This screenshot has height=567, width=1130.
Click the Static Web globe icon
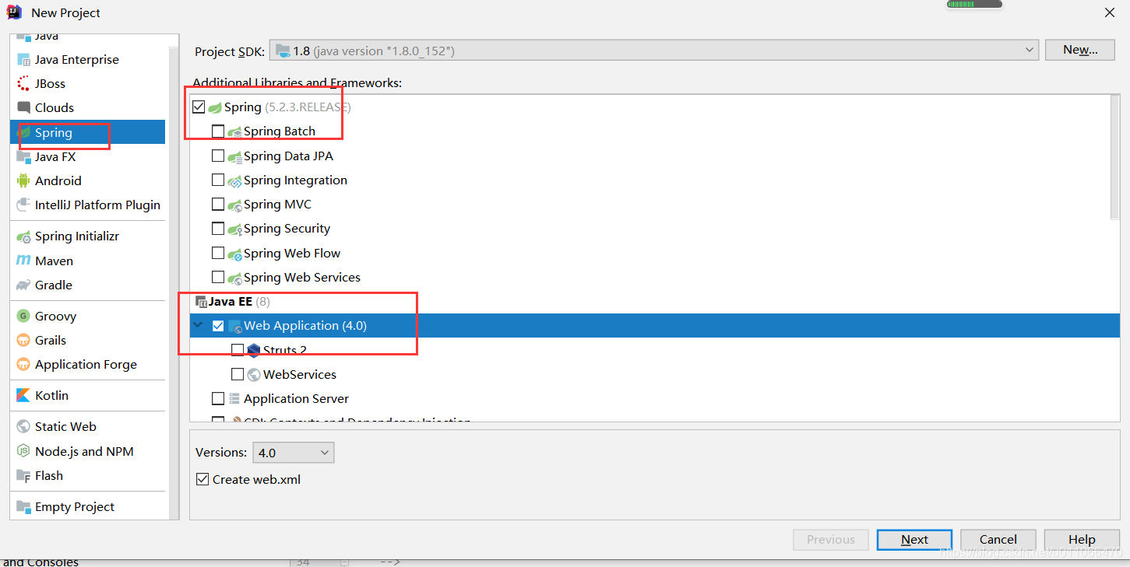[23, 427]
